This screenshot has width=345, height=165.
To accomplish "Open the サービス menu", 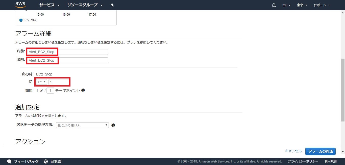I will pos(50,5).
